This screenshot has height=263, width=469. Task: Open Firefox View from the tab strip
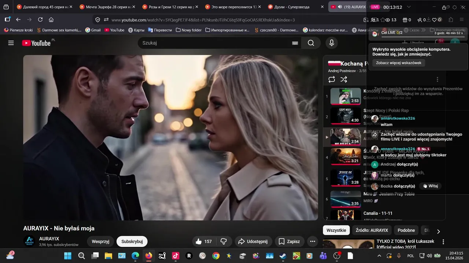[x=6, y=7]
